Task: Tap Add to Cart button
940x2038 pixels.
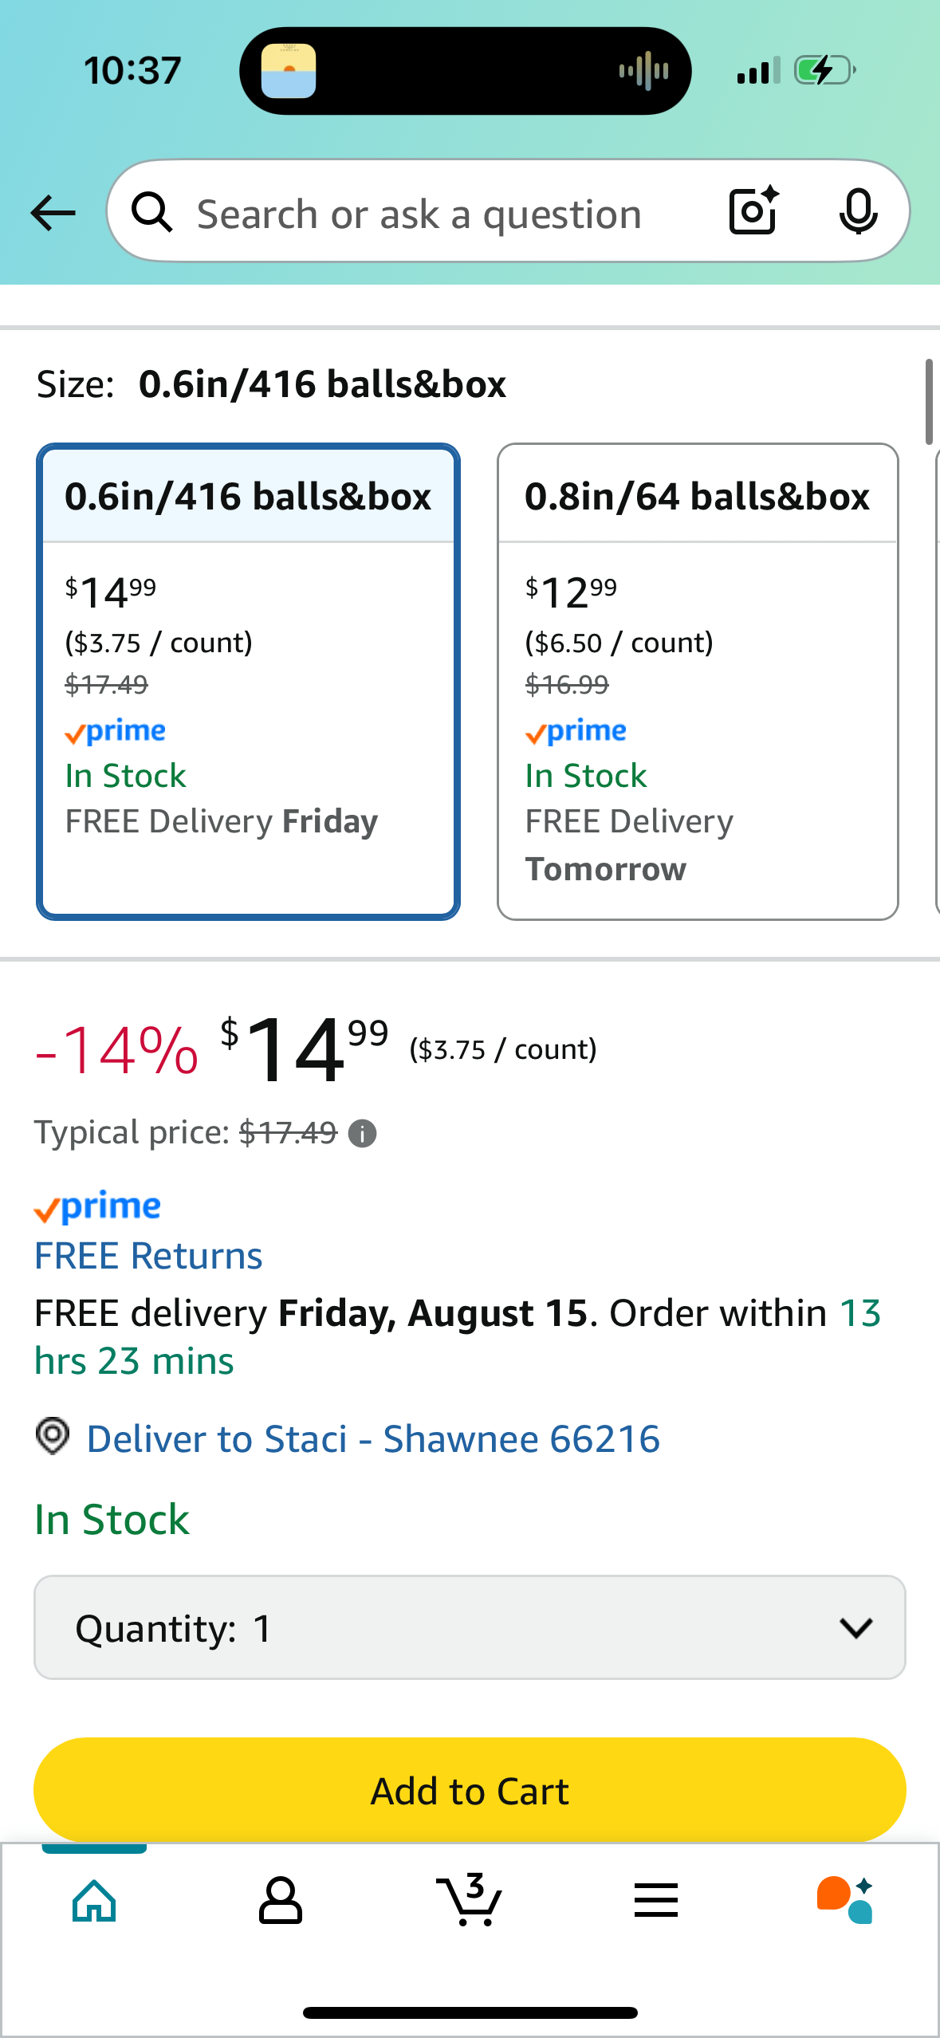Action: coord(470,1790)
